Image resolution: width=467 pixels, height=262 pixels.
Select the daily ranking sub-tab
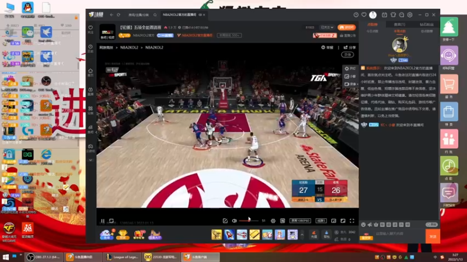(372, 31)
